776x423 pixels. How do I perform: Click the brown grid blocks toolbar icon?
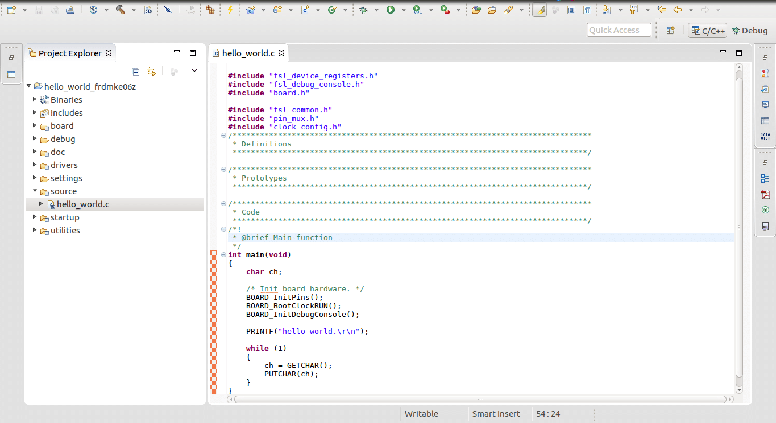210,10
